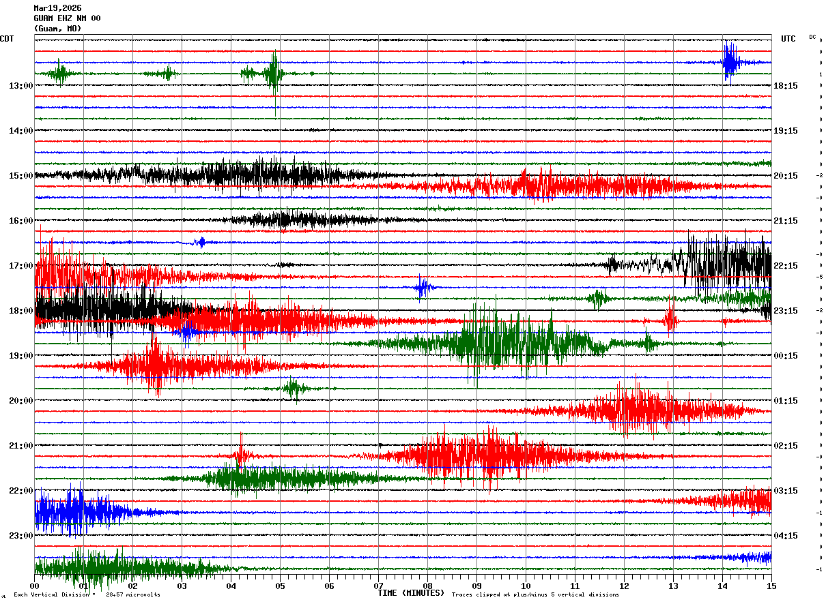Select the 17:00 CDT hour label
Viewport: 826px width, 604px height.
click(x=21, y=266)
